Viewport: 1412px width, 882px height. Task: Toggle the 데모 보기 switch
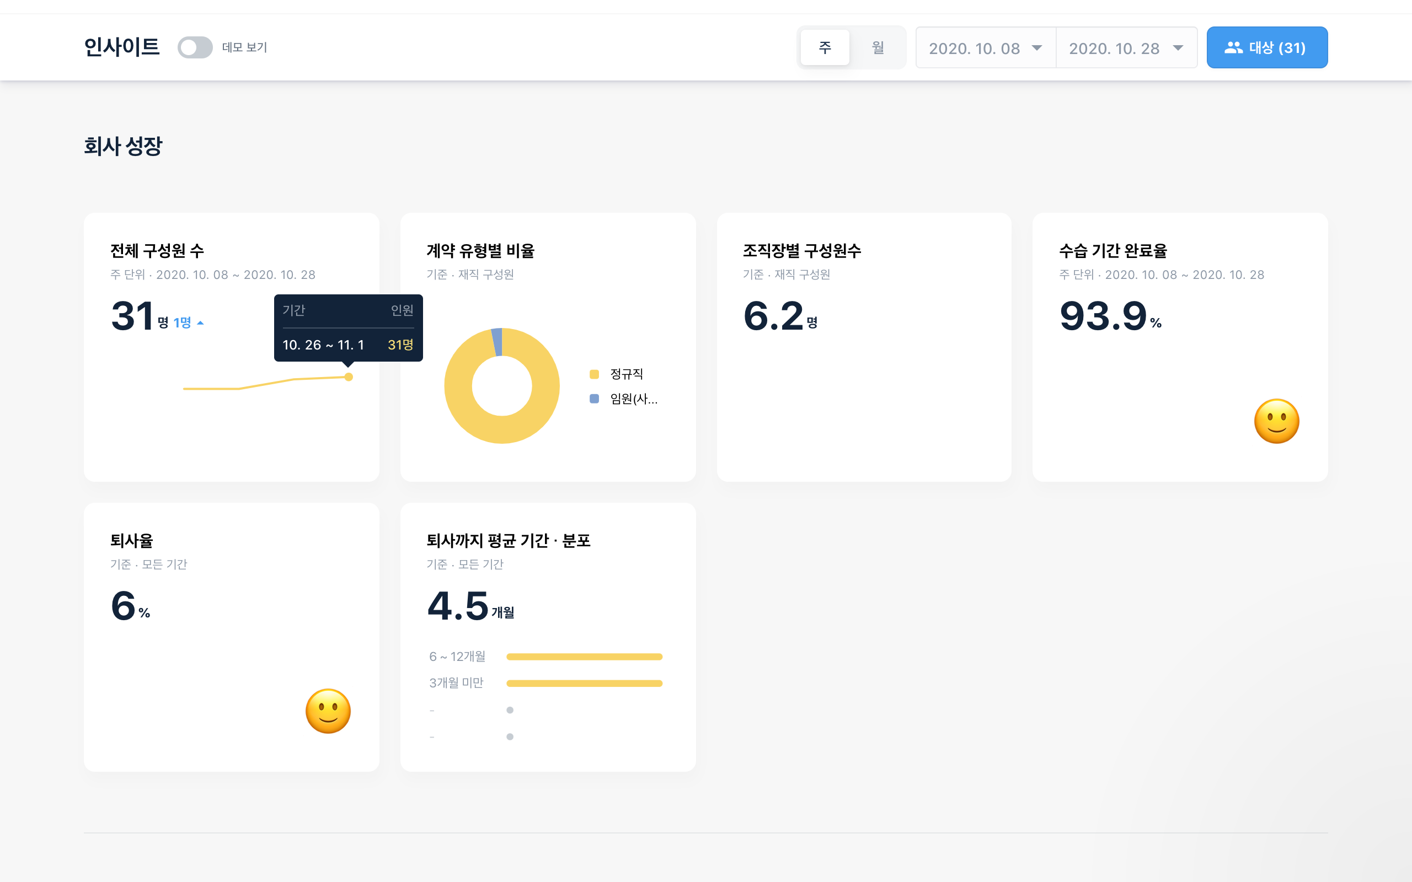pyautogui.click(x=195, y=47)
